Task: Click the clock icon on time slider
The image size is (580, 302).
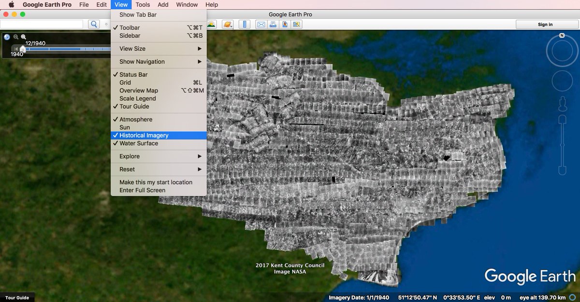Action: [x=7, y=37]
